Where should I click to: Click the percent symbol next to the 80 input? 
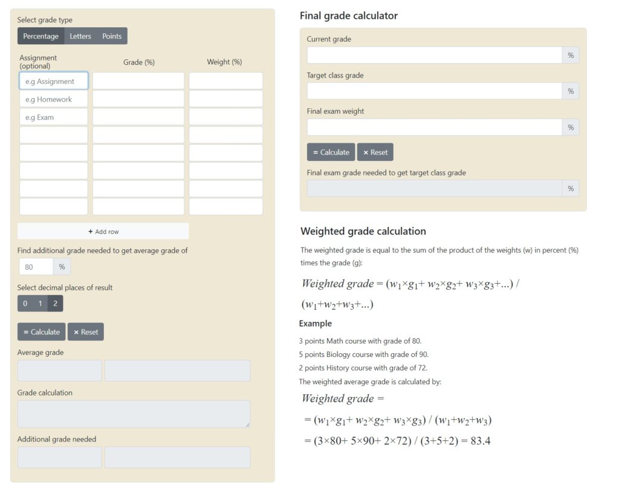(x=62, y=266)
